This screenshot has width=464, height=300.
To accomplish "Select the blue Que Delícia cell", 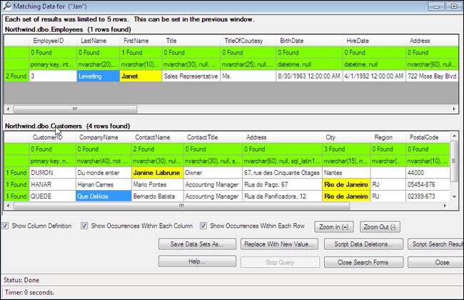I will pyautogui.click(x=102, y=196).
